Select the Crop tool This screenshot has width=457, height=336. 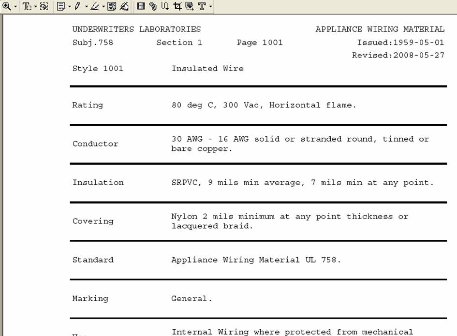click(177, 6)
